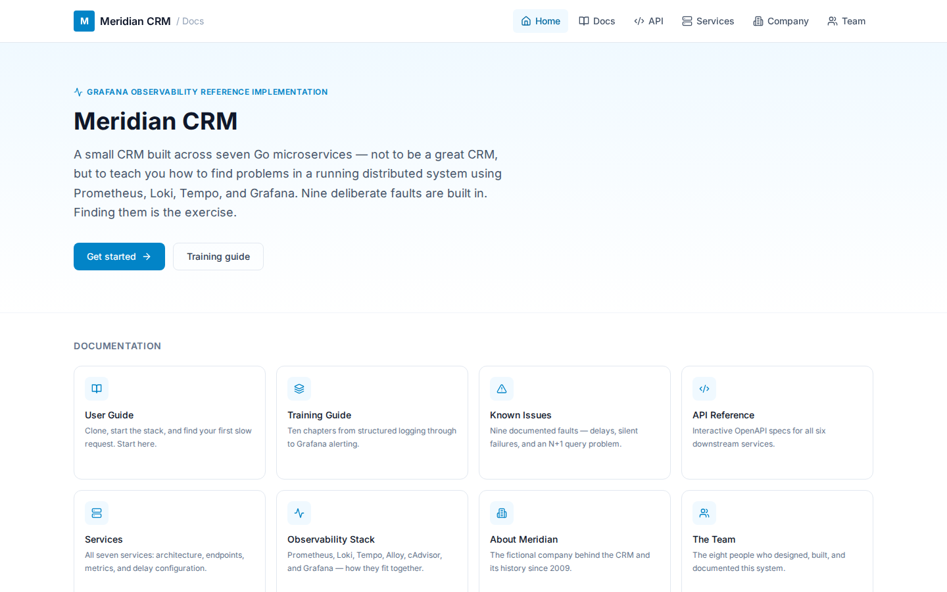Click the code icon on API Reference card
The image size is (947, 592).
coord(704,389)
